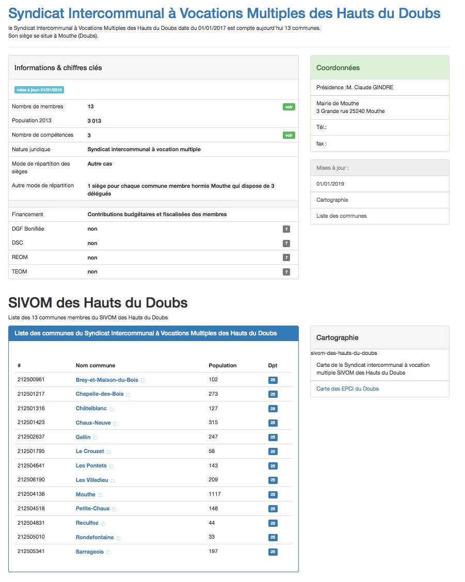This screenshot has height=582, width=465.
Task: Click document icon beside Le Crouzet
Action: pos(109,452)
